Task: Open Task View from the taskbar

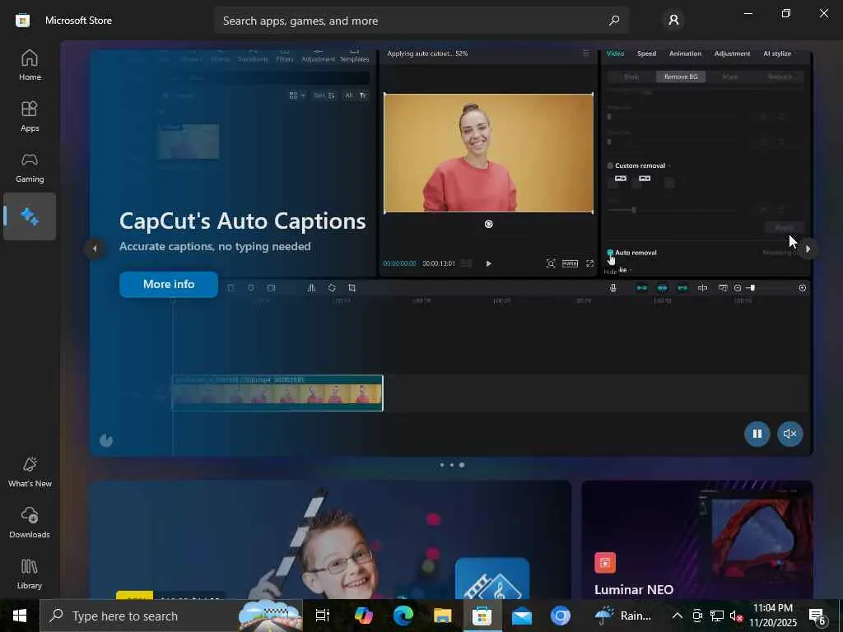Action: [322, 616]
